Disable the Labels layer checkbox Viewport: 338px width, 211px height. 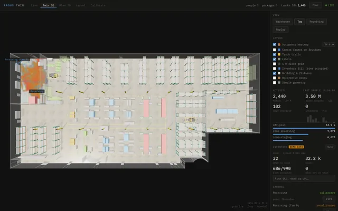[x=275, y=59]
